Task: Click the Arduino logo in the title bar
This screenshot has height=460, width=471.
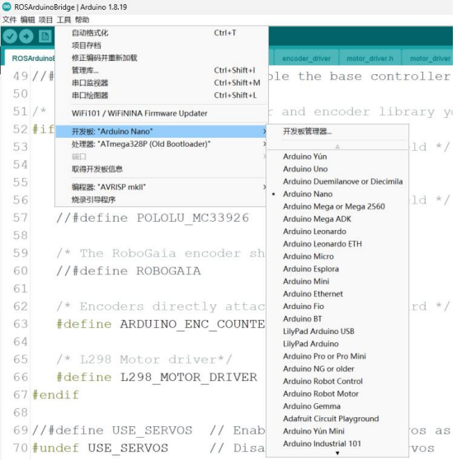Action: pos(7,7)
